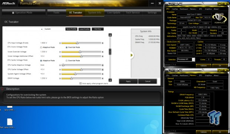
Task: Open the Tools tab
Action: (56, 13)
